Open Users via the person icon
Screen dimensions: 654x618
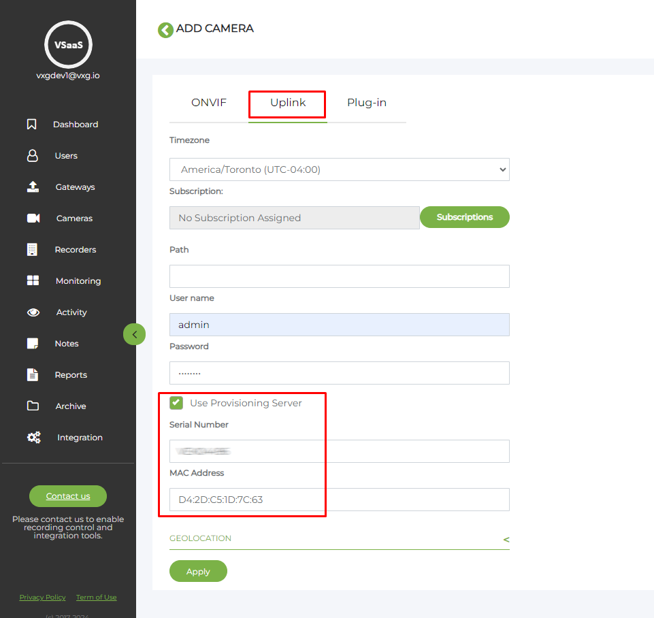[32, 156]
